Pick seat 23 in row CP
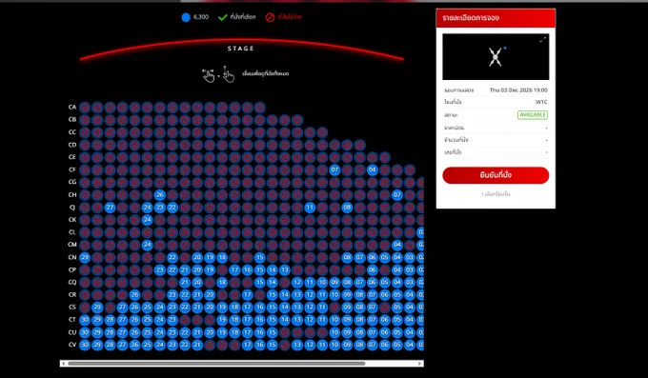The image size is (648, 378). click(160, 269)
